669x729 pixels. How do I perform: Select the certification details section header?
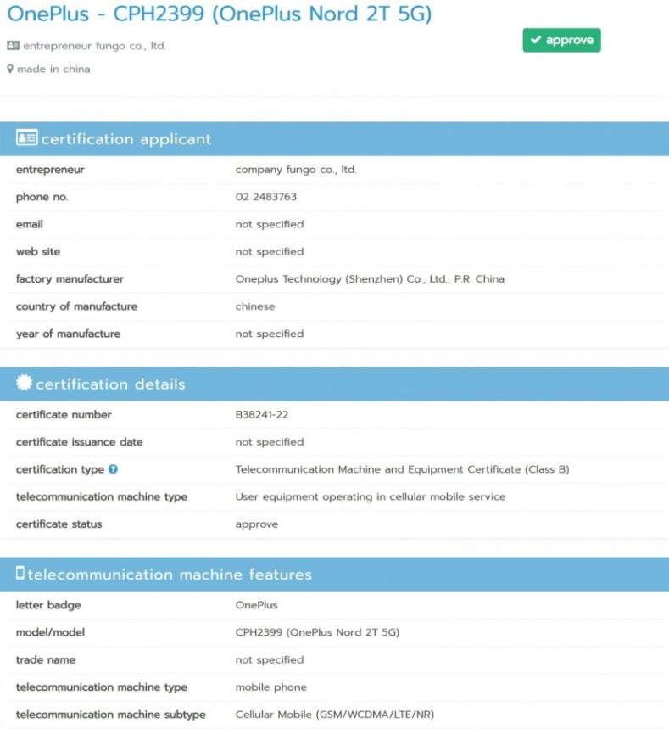tap(334, 384)
